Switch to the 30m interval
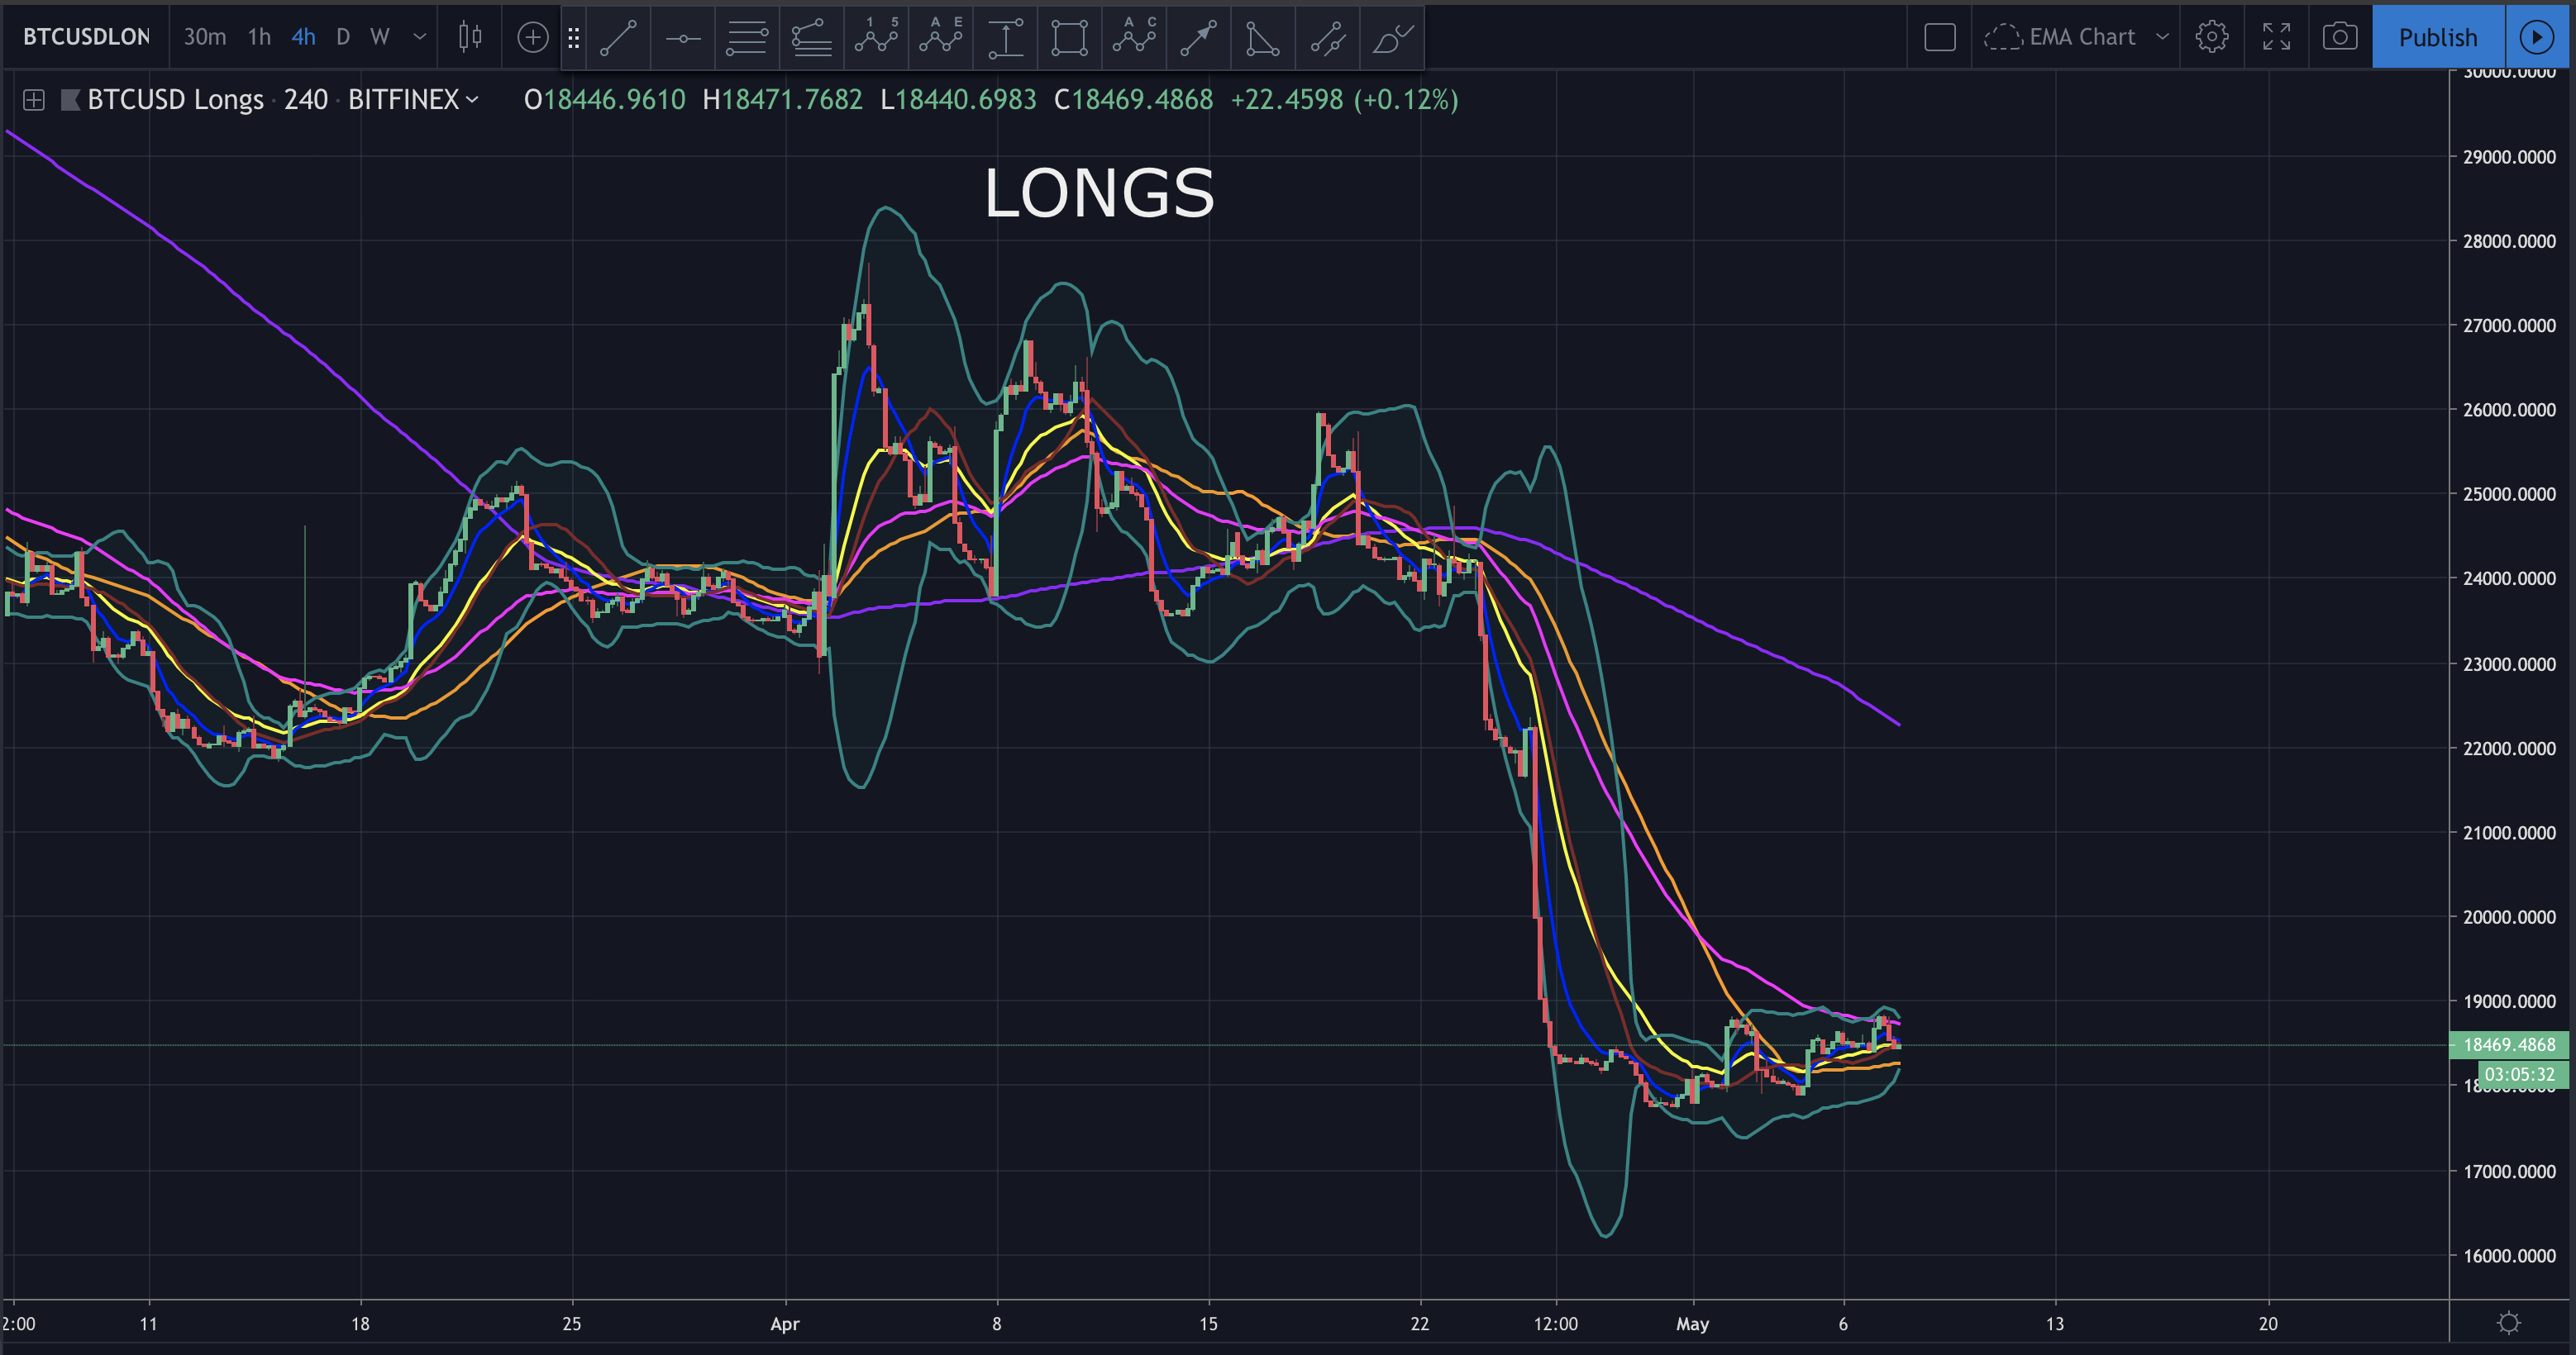 point(205,37)
